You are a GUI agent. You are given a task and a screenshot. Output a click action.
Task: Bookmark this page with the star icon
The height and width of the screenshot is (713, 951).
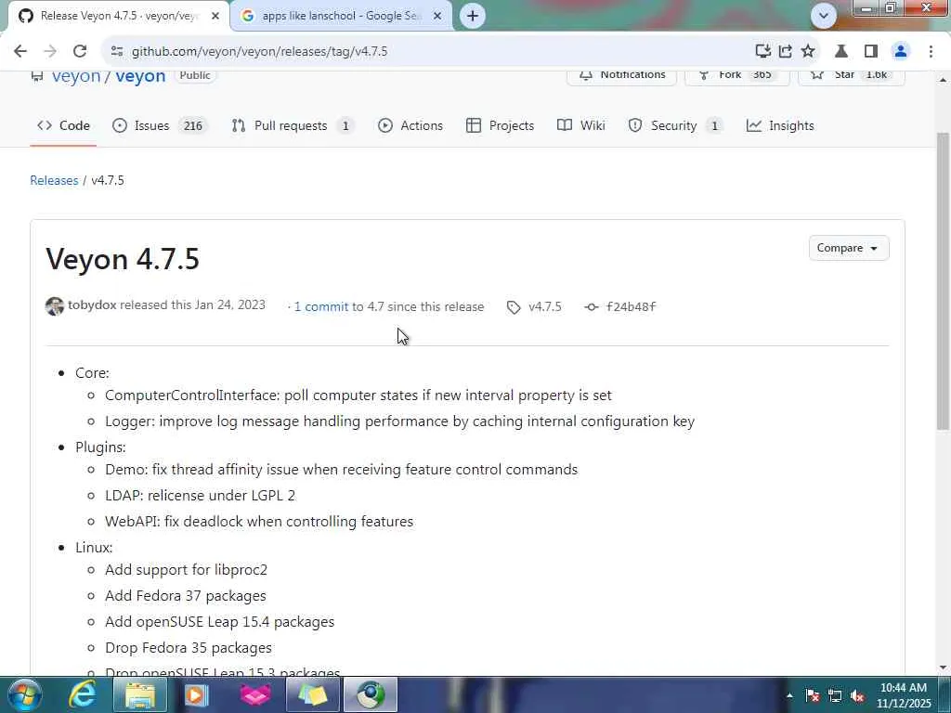click(x=808, y=51)
